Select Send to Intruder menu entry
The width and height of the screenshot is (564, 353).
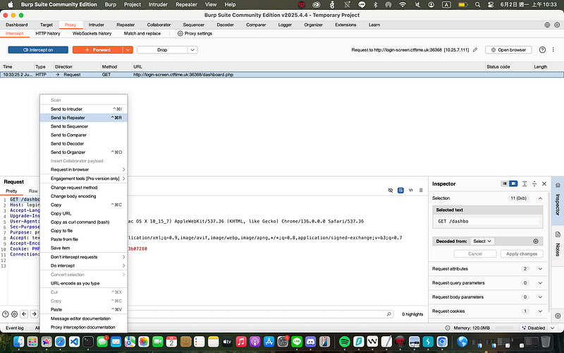[x=84, y=109]
